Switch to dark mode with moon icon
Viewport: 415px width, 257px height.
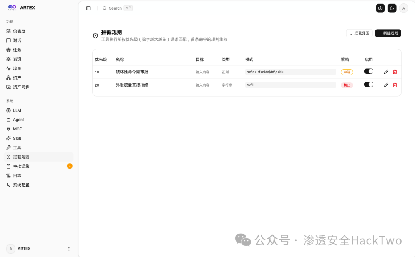[392, 8]
